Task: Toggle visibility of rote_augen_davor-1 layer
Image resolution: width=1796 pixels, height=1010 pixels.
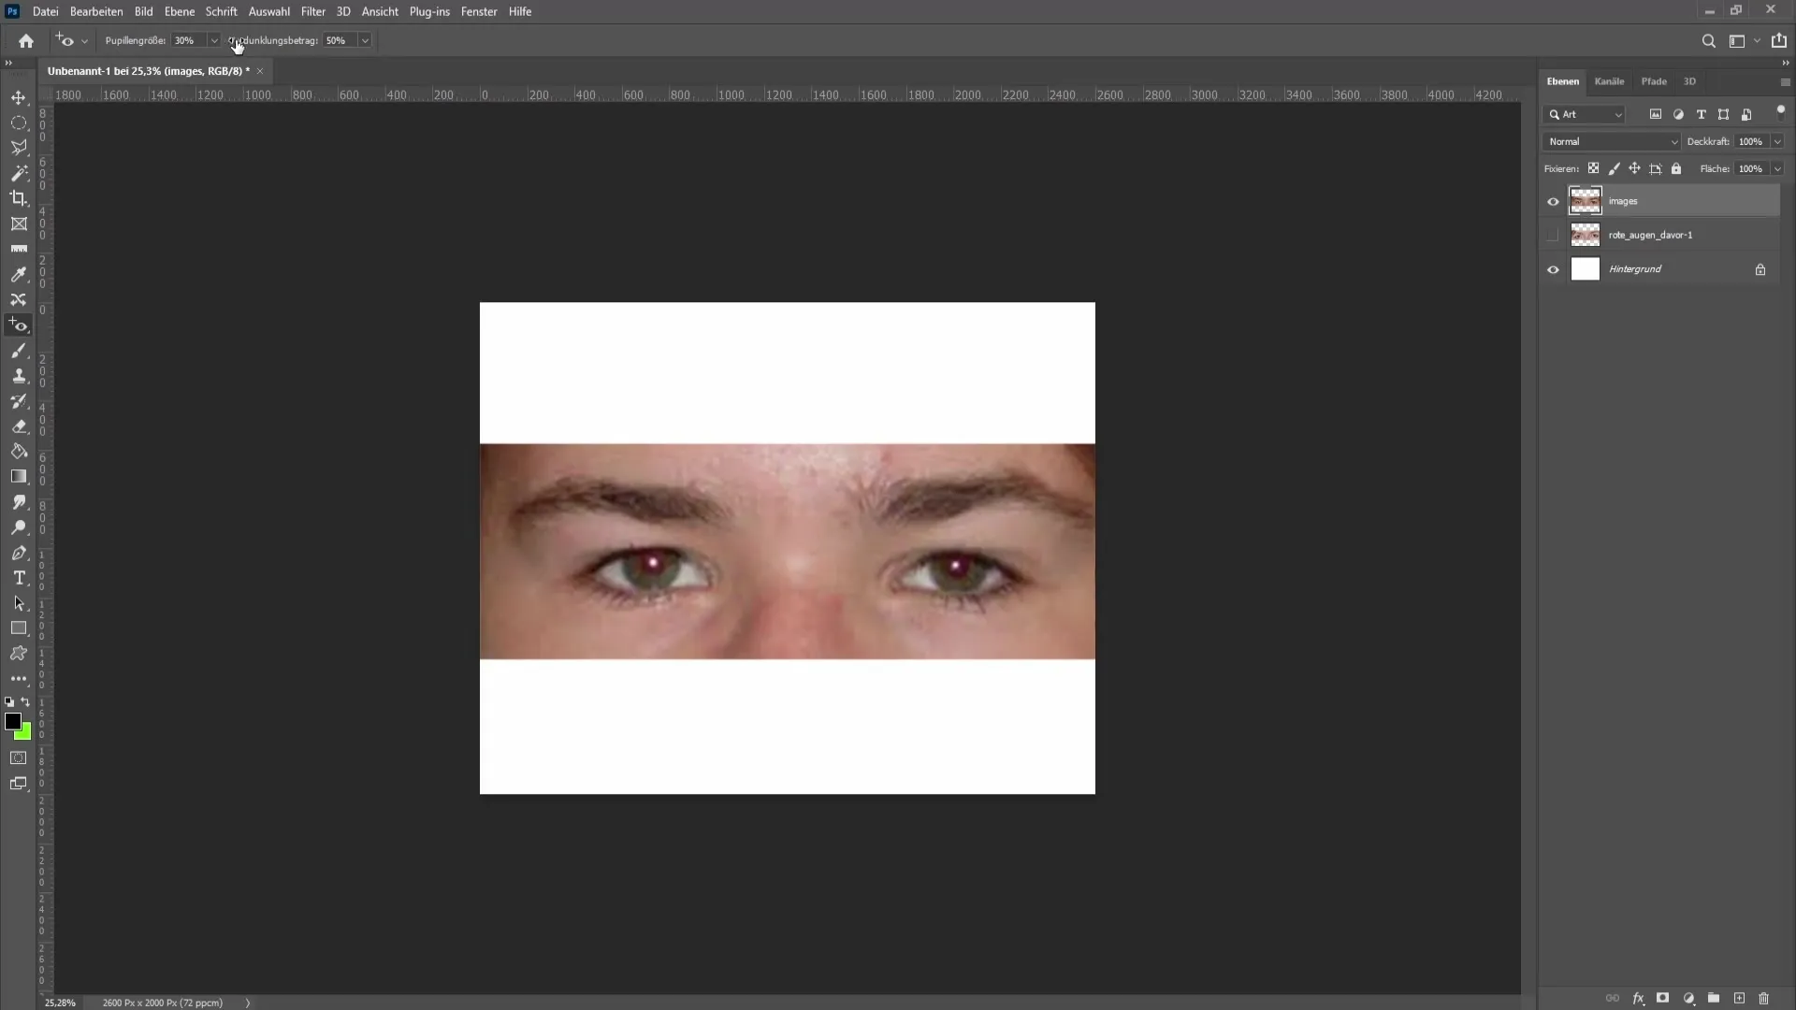Action: coord(1552,235)
